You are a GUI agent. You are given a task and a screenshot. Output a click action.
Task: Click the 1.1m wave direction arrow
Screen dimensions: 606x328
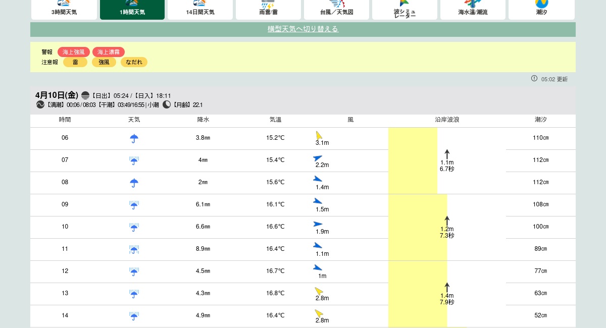447,154
